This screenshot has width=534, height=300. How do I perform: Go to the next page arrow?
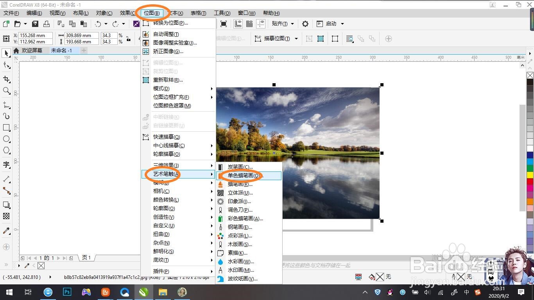(59, 258)
